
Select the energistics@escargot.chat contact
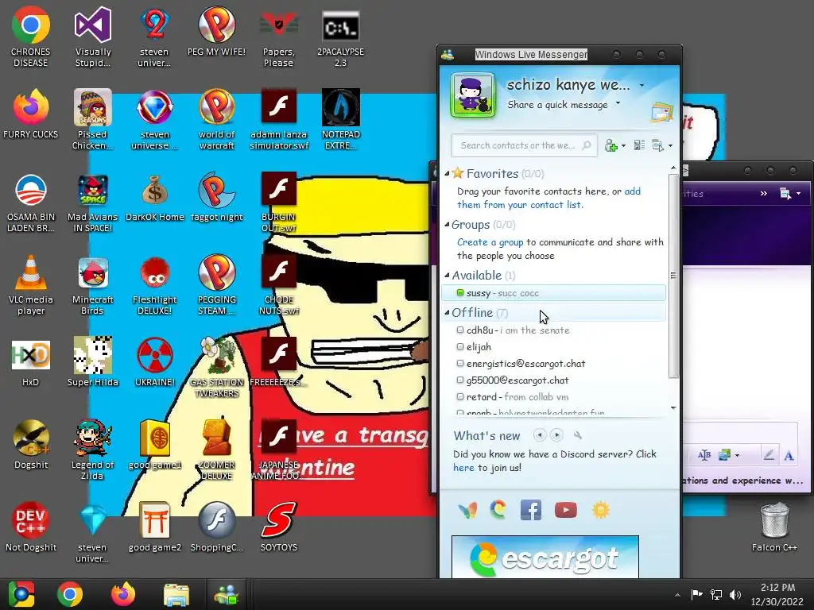click(553, 364)
